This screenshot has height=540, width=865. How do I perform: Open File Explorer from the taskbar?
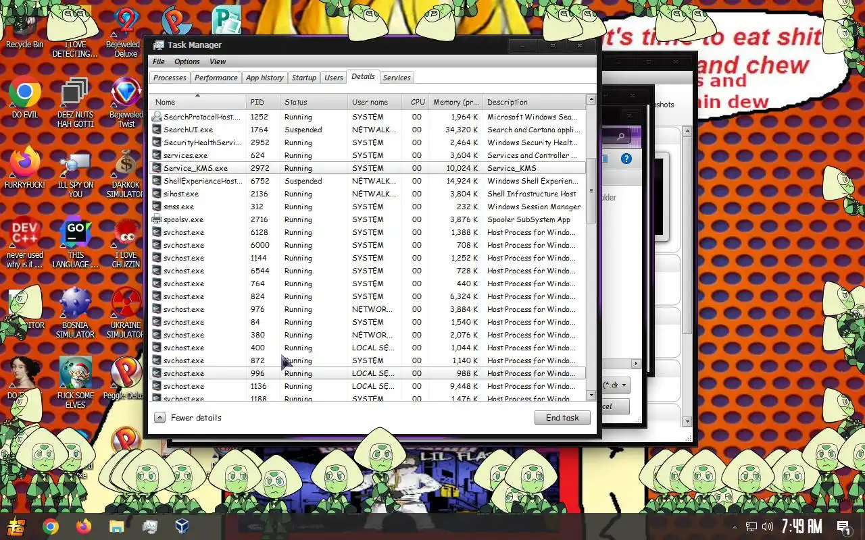(x=117, y=526)
